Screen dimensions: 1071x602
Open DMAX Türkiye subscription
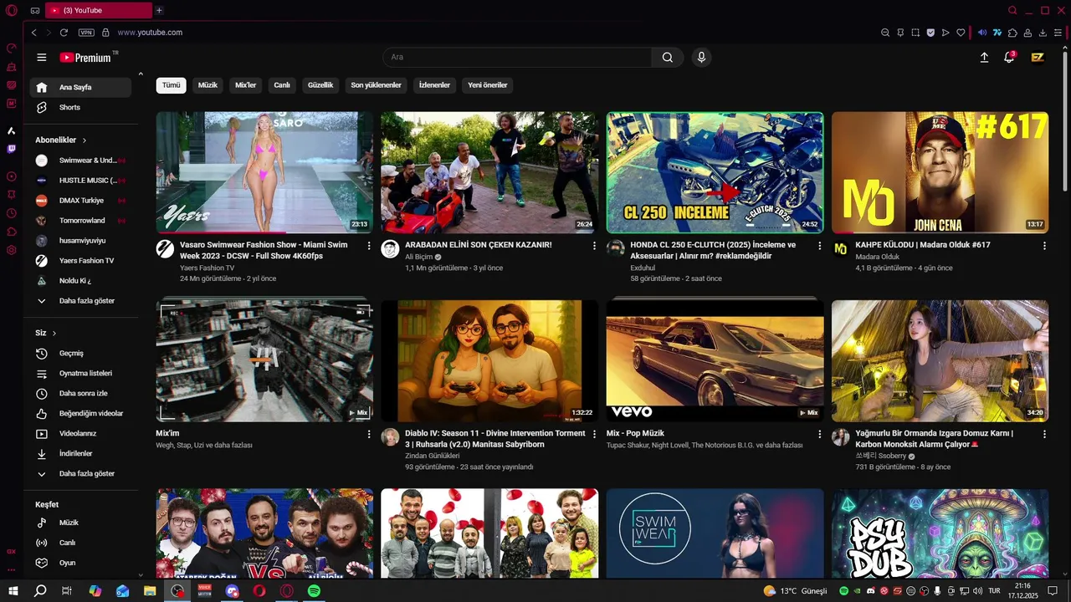(x=80, y=201)
